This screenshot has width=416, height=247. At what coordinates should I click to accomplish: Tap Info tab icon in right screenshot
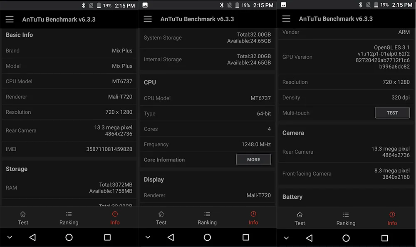tap(392, 215)
